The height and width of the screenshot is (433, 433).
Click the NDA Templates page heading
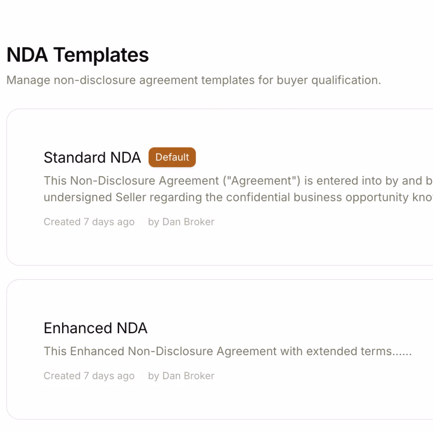(77, 55)
